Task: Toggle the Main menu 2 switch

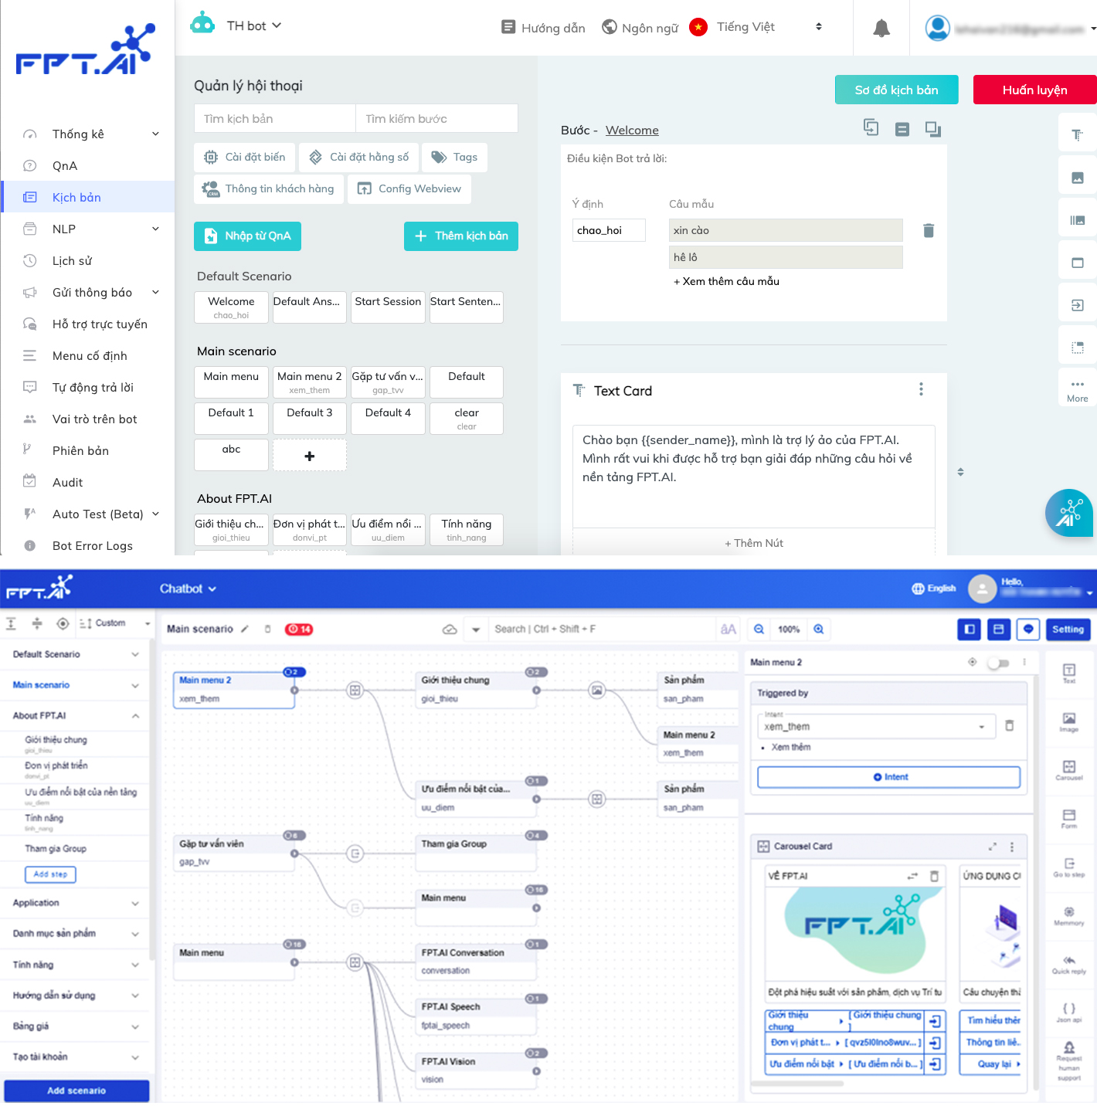Action: point(999,663)
